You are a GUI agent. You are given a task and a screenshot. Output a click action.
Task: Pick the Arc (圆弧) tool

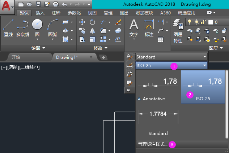point(53,27)
